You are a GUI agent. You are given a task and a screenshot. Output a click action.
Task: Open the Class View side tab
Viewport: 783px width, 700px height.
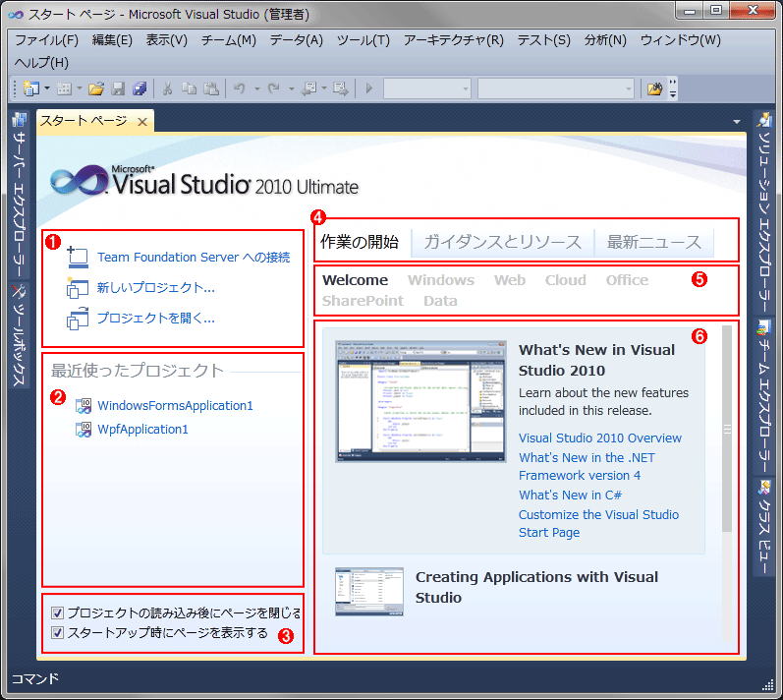pyautogui.click(x=763, y=527)
